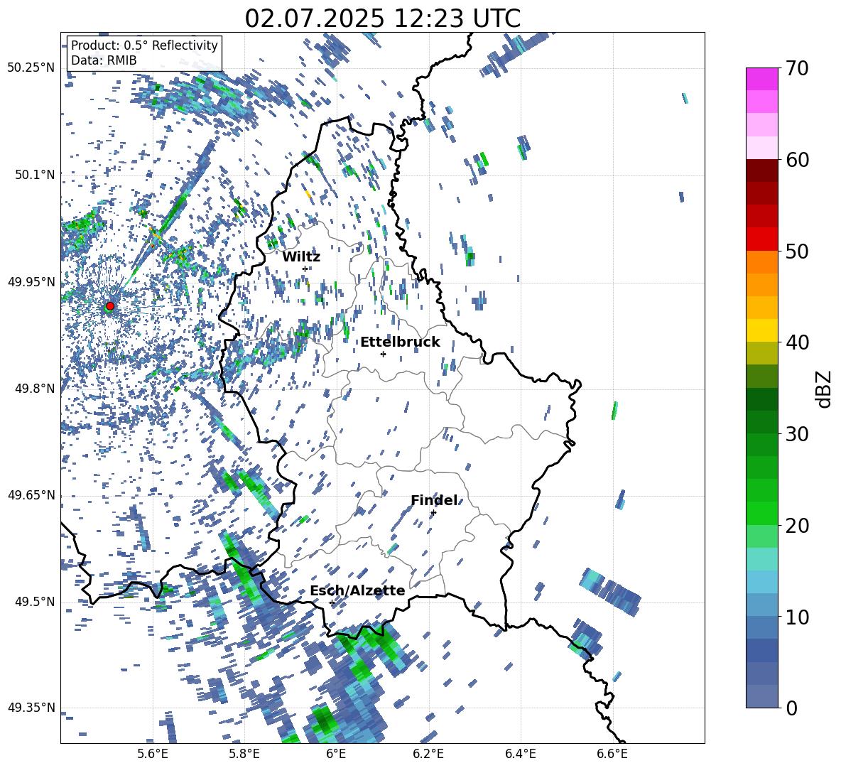Viewport: 841px width, 768px height.
Task: Click the pale pink colorbar segment above 60
Action: coord(762,148)
